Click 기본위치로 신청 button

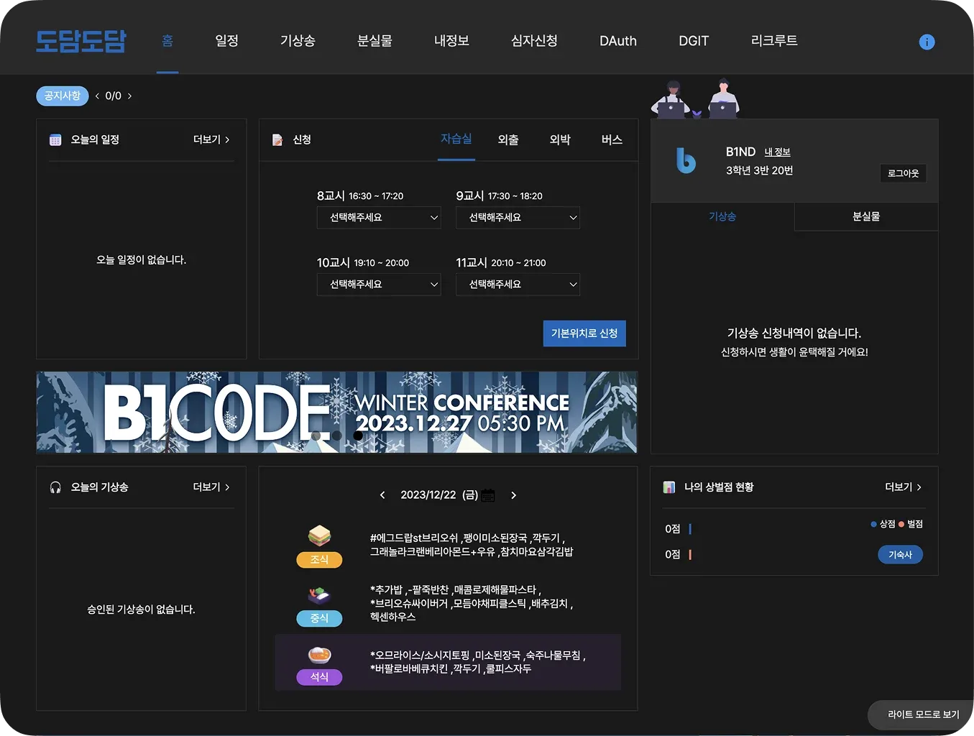coord(584,333)
